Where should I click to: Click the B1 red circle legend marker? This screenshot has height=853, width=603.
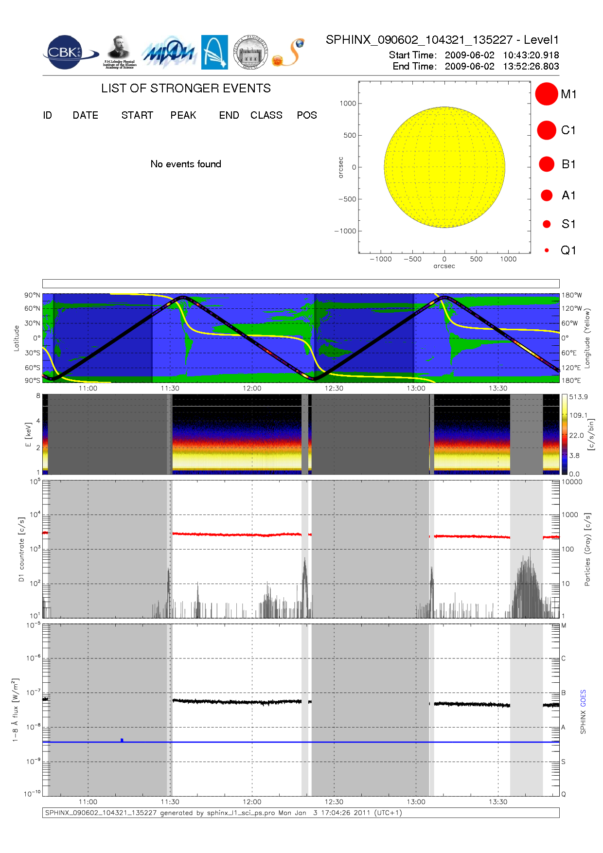pyautogui.click(x=547, y=164)
